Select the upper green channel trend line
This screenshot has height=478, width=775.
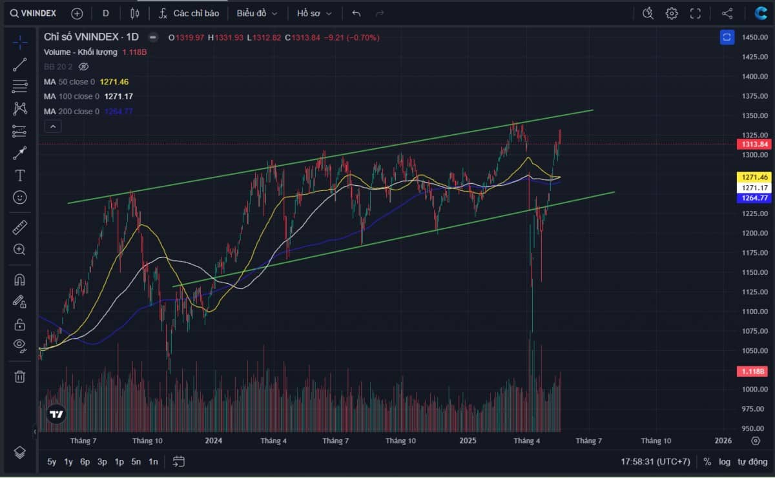(x=331, y=157)
